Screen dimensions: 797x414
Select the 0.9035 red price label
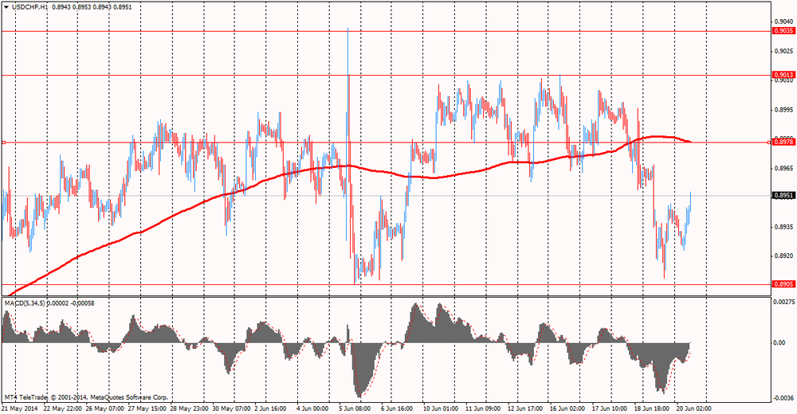click(x=783, y=31)
